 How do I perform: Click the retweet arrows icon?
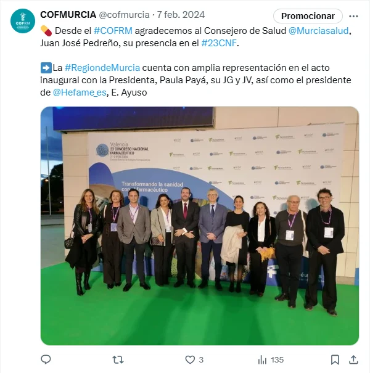pyautogui.click(x=118, y=359)
